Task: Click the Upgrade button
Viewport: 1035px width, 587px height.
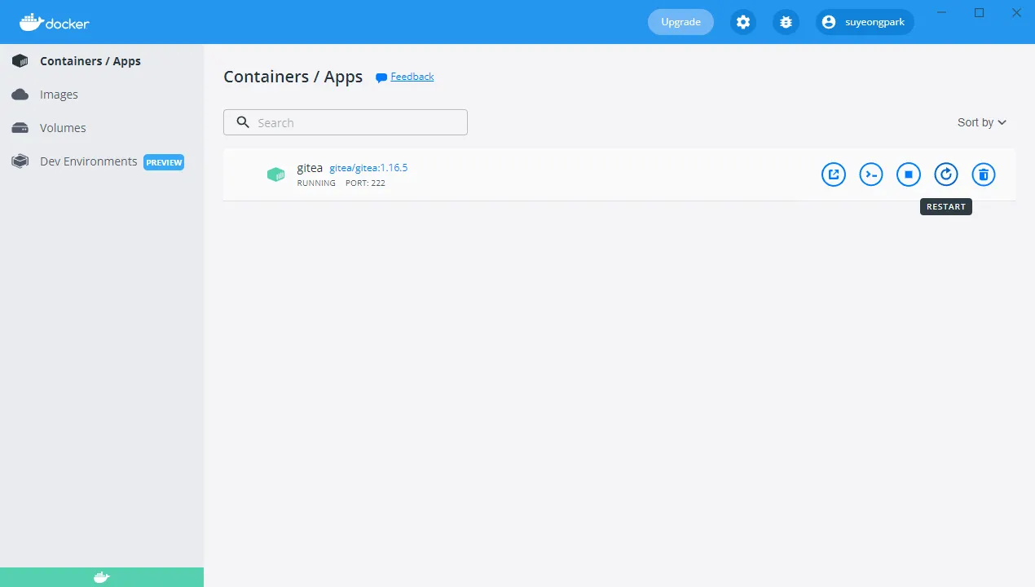Action: click(680, 22)
